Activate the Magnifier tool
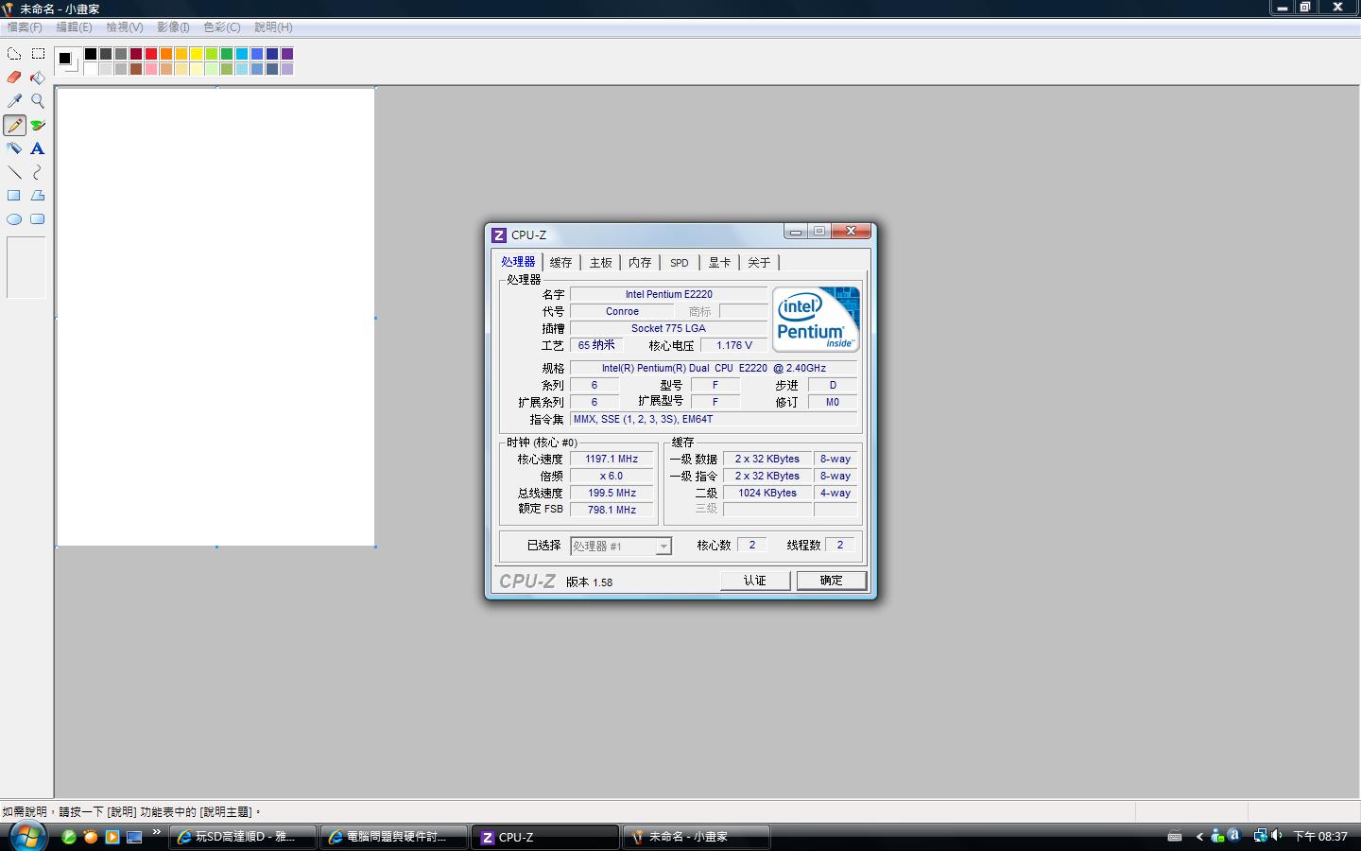The width and height of the screenshot is (1361, 851). 38,101
